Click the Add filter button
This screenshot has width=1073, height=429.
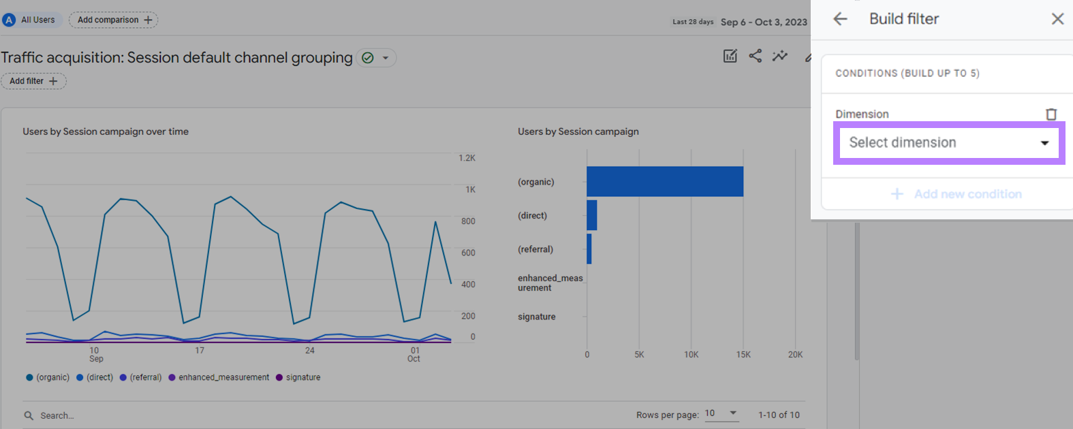point(33,81)
